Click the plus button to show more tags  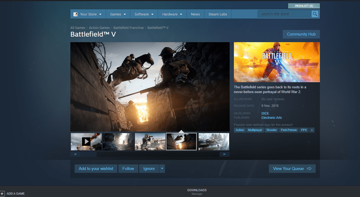click(x=312, y=130)
